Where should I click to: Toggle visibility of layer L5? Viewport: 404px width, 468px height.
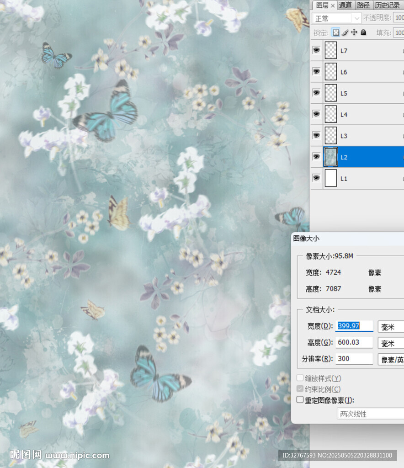pyautogui.click(x=316, y=93)
